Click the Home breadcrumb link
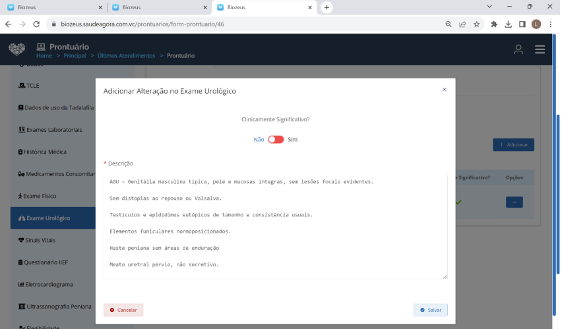 pyautogui.click(x=44, y=56)
